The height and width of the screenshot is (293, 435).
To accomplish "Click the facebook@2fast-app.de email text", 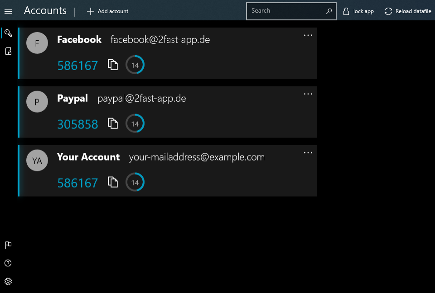I will [x=160, y=40].
